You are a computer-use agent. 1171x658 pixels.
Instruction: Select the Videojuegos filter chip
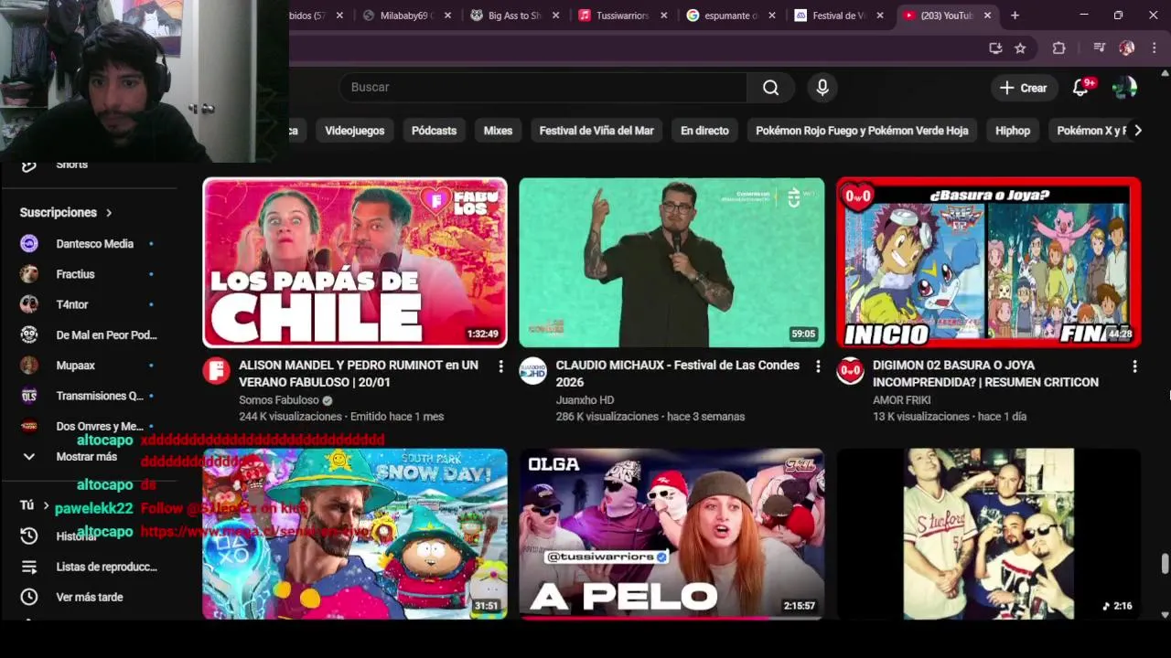355,131
